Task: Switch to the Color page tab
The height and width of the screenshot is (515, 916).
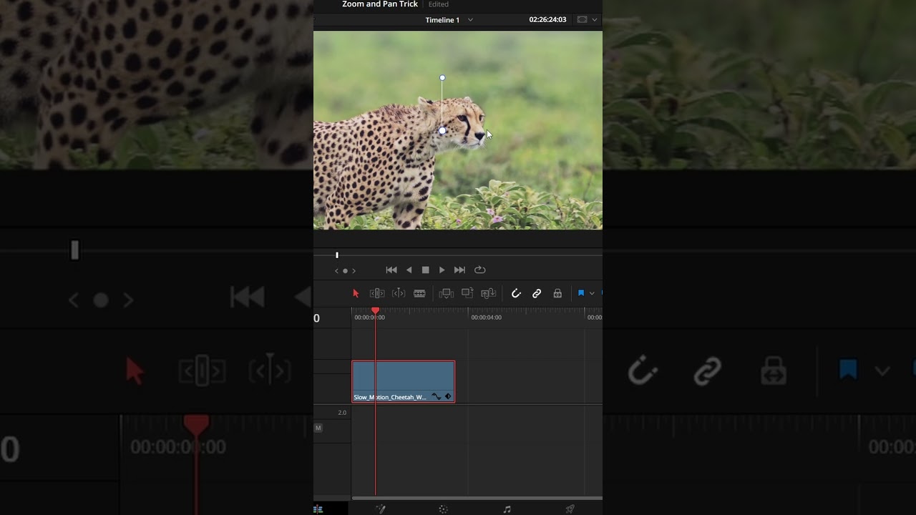Action: pos(443,509)
